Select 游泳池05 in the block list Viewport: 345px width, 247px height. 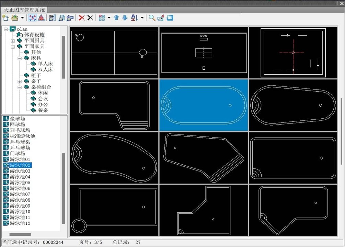(x=20, y=183)
